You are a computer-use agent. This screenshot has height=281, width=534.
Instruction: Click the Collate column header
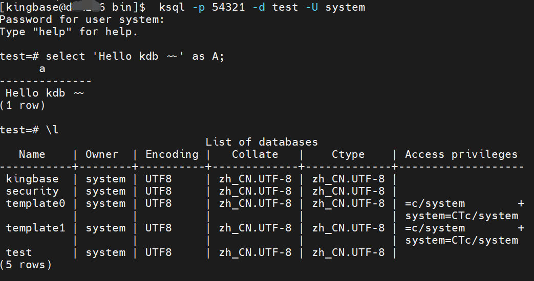(255, 154)
